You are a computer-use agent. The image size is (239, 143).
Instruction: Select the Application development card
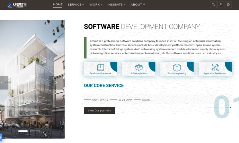click(x=215, y=69)
